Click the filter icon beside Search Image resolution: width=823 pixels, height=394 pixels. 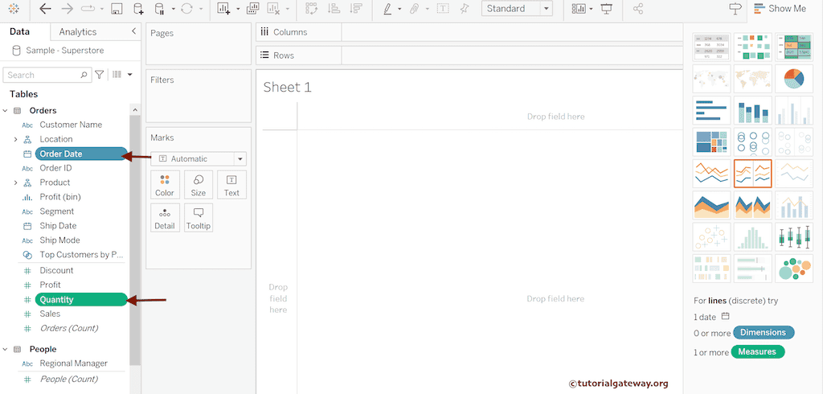pyautogui.click(x=100, y=75)
